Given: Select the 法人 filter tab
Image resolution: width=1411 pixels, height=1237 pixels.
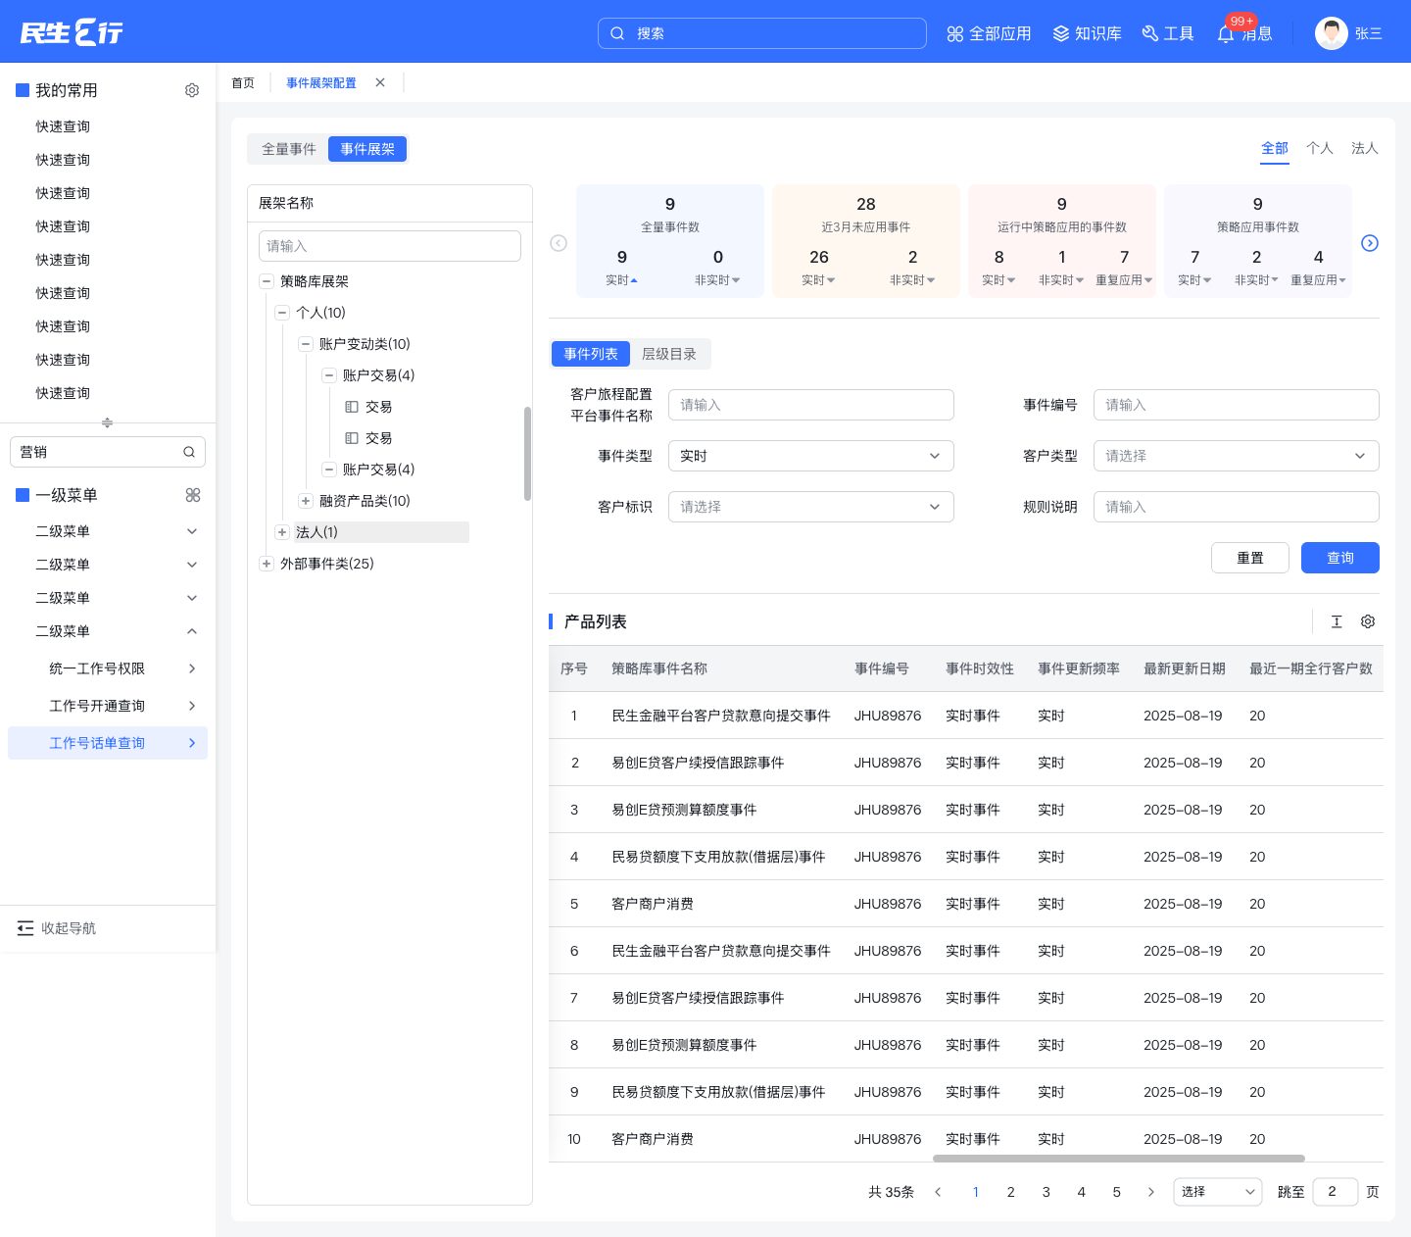Looking at the screenshot, I should [1365, 148].
